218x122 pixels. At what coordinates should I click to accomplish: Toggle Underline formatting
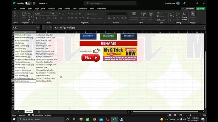44,18
